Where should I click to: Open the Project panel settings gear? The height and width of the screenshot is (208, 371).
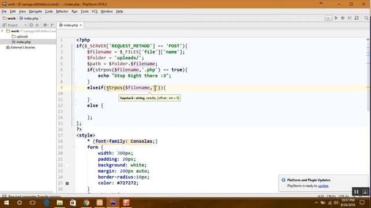click(45, 25)
